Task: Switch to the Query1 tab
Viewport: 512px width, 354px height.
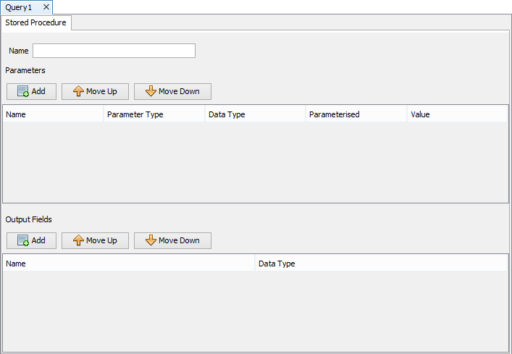Action: (x=20, y=7)
